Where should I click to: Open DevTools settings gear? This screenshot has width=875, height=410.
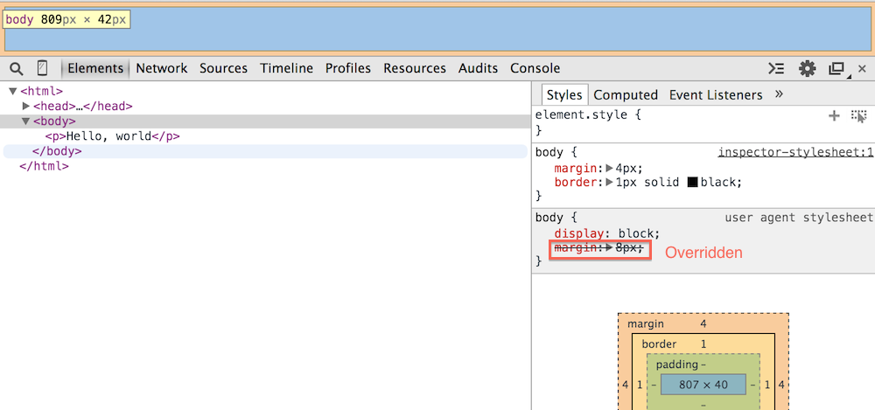coord(807,68)
